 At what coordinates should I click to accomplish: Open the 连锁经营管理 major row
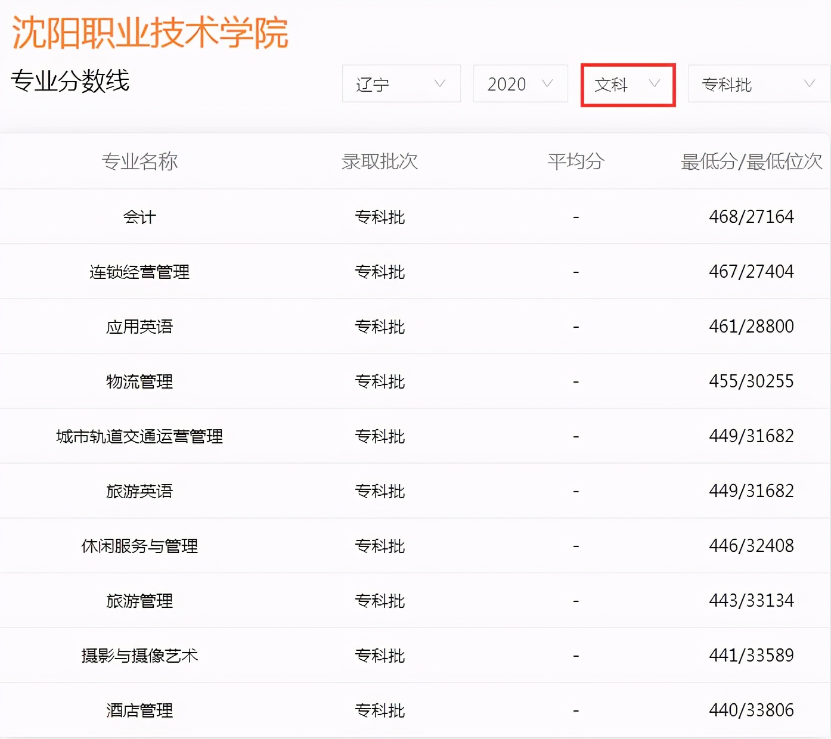(x=140, y=272)
